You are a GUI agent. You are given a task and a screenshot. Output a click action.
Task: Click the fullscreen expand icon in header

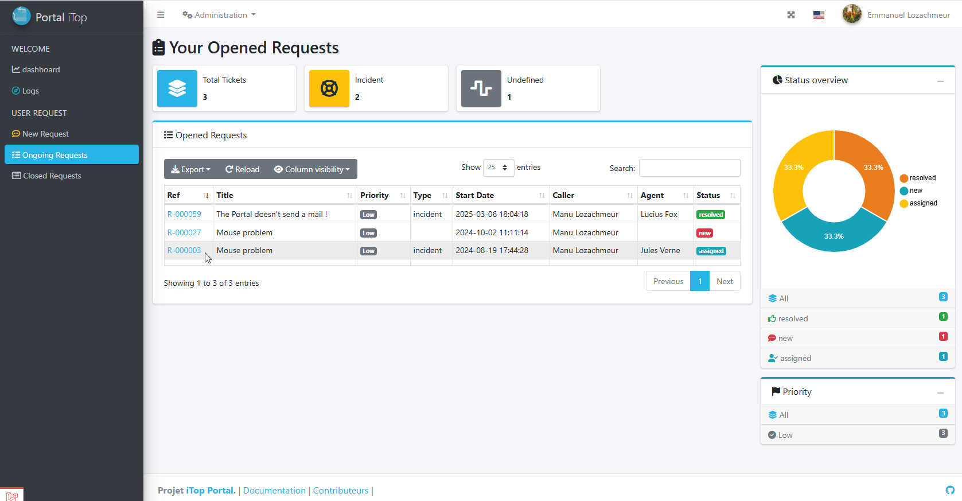coord(791,15)
